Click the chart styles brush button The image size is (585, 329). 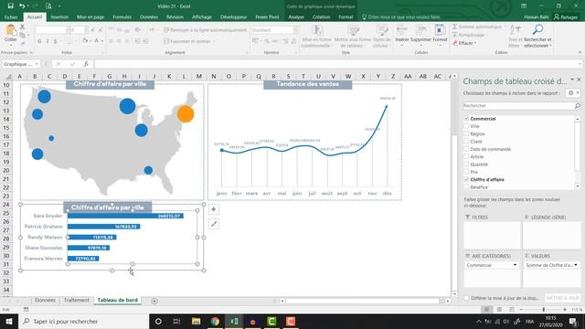213,224
